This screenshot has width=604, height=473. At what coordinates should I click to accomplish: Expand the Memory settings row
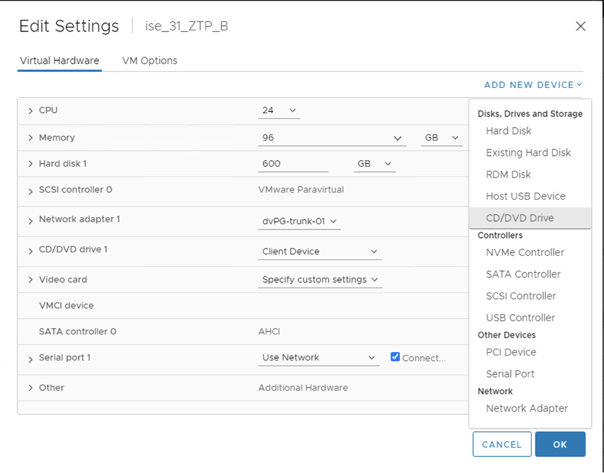30,138
